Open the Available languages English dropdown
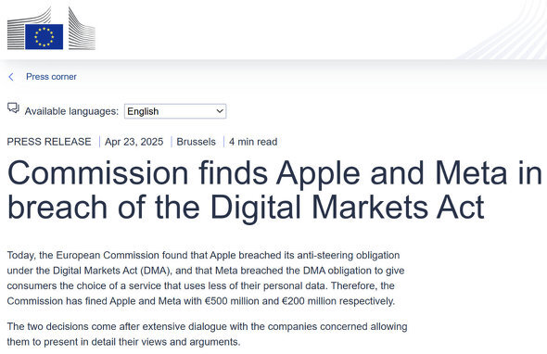The width and height of the screenshot is (547, 354). (x=175, y=111)
